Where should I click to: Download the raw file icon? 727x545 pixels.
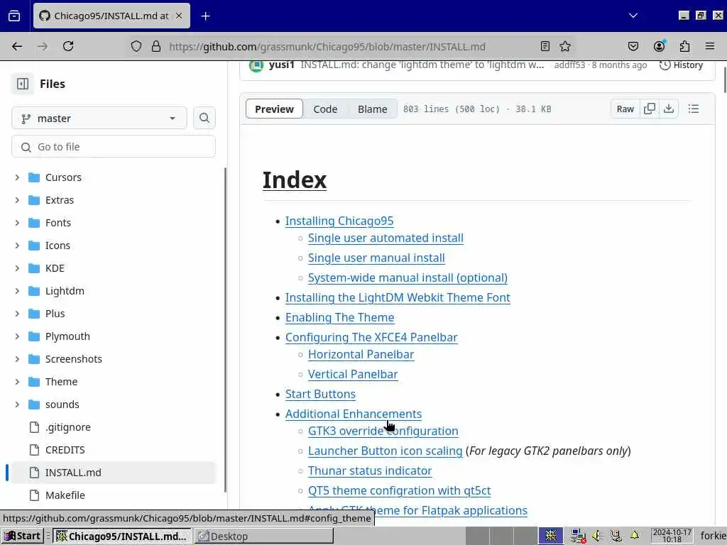(x=669, y=109)
